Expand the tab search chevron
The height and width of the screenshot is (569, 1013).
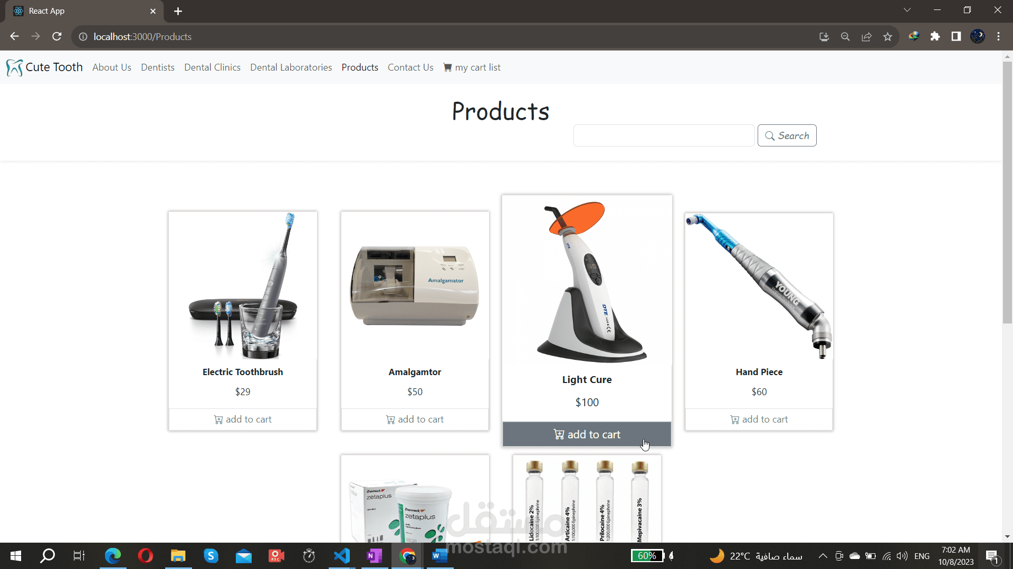pyautogui.click(x=907, y=10)
